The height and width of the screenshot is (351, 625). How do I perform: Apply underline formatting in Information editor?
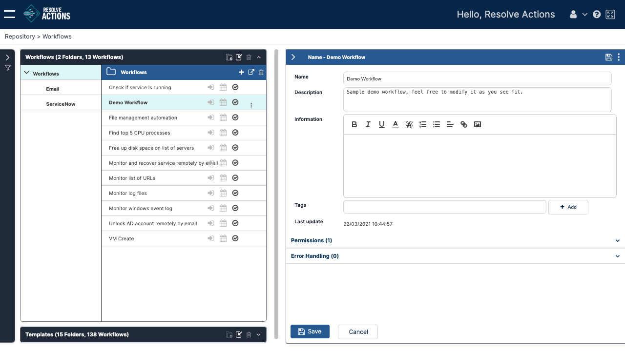click(x=382, y=124)
